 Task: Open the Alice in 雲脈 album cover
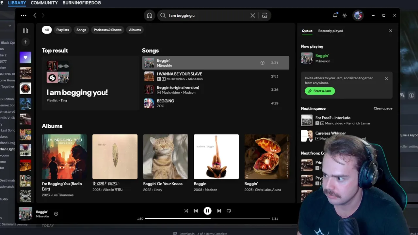point(115,157)
